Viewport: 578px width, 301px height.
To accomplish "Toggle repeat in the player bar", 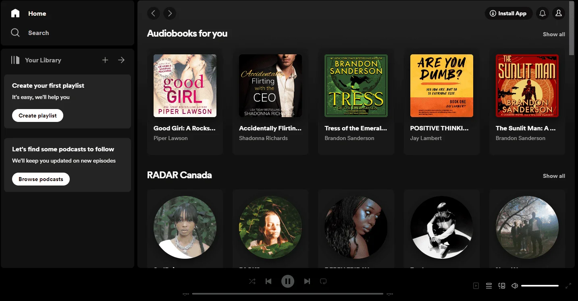I will click(x=323, y=281).
